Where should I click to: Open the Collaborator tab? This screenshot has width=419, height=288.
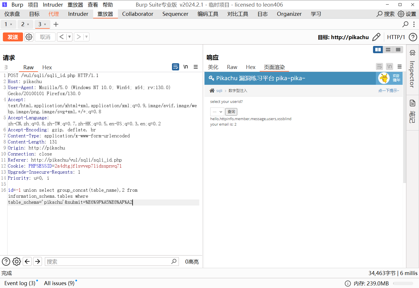coord(138,14)
